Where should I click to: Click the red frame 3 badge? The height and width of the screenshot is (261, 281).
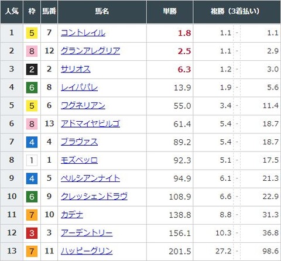[x=32, y=233]
